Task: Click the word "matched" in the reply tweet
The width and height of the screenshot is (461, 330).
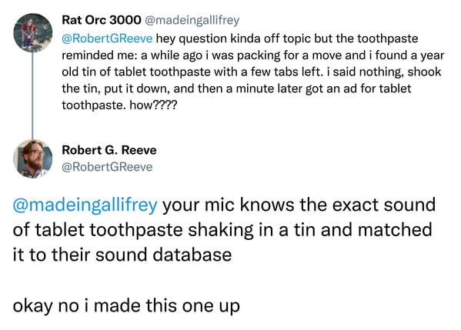Action: pyautogui.click(x=395, y=229)
